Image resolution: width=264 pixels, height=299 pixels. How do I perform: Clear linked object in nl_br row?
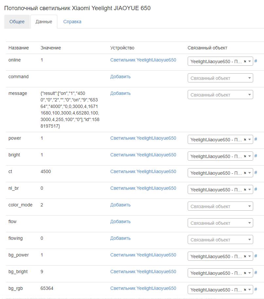pos(245,189)
